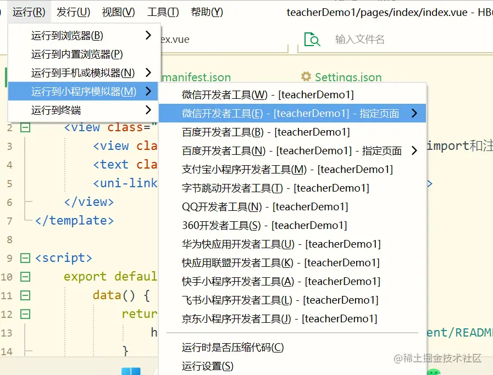Select 运行到终端 menu item
The width and height of the screenshot is (493, 375).
tap(83, 110)
